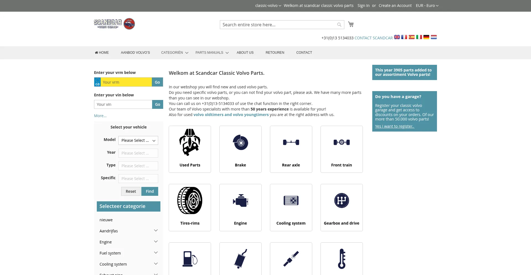The height and width of the screenshot is (275, 531).
Task: Click Create an Account link
Action: tap(395, 6)
